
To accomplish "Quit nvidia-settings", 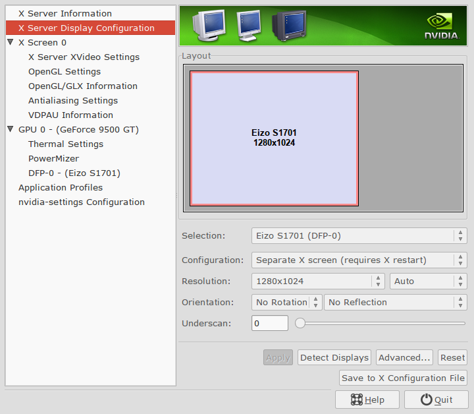I will (436, 399).
